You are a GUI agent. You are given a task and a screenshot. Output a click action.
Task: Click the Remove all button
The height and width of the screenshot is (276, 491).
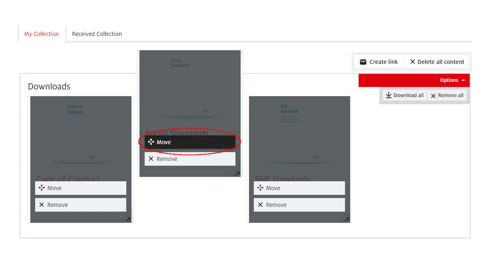[447, 95]
